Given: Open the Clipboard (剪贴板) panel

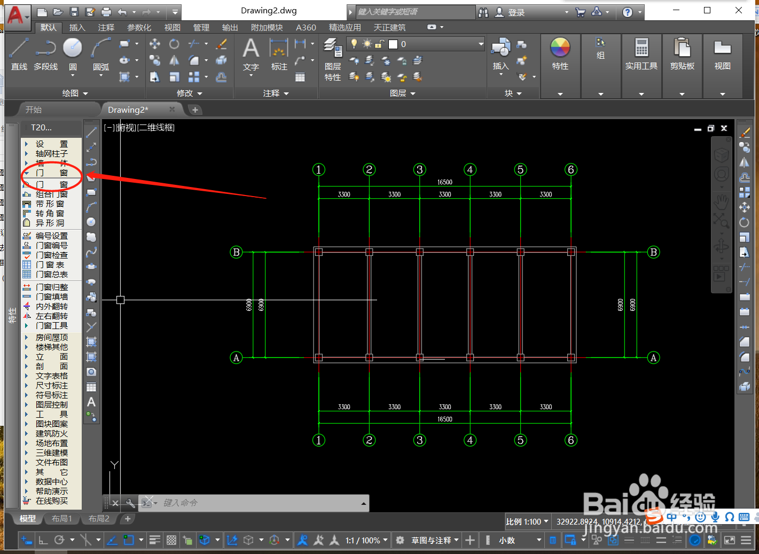Looking at the screenshot, I should (x=682, y=53).
